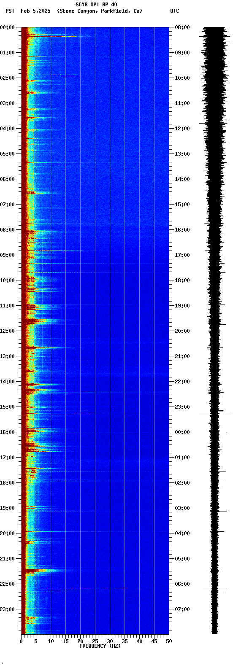This screenshot has height=668, width=233.
Task: Click the date label 'Feb 5,2025'
Action: (x=35, y=11)
